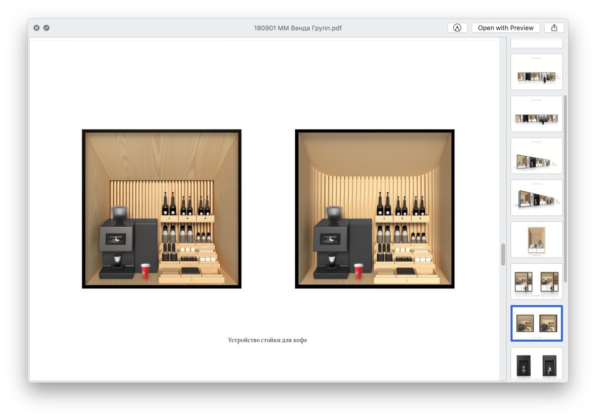Select the thumbnail showing two tall shelving cabinets

point(536,281)
